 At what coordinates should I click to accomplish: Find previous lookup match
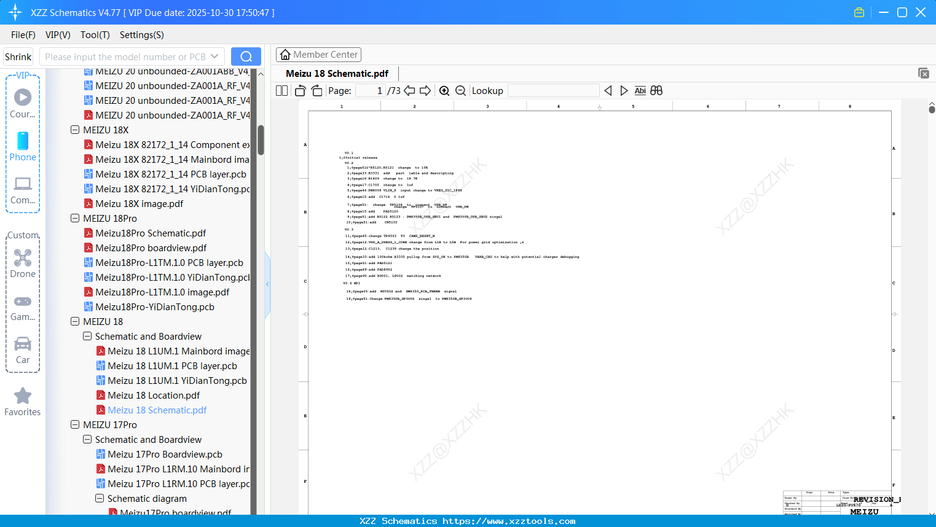point(608,90)
